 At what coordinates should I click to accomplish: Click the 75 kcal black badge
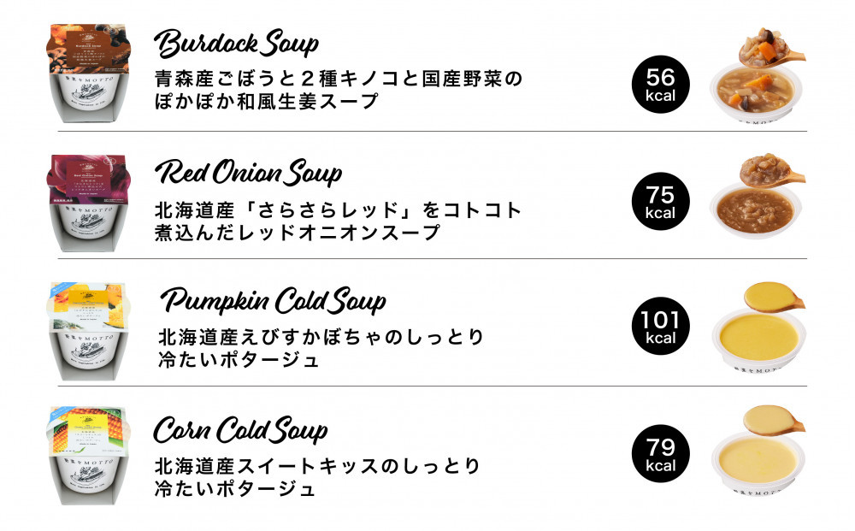tap(660, 201)
